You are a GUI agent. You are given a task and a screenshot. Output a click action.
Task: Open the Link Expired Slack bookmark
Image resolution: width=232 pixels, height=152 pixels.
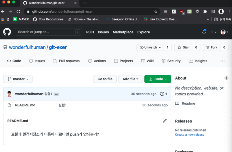(160, 19)
